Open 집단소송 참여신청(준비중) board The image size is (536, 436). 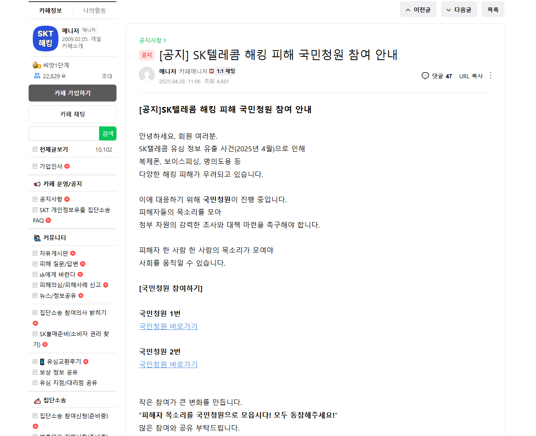(x=74, y=416)
